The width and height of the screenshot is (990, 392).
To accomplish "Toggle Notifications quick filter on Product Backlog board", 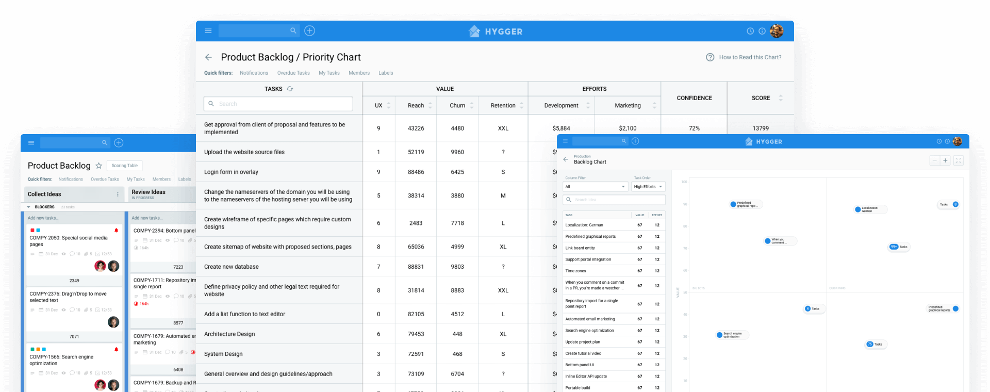I will [x=71, y=179].
